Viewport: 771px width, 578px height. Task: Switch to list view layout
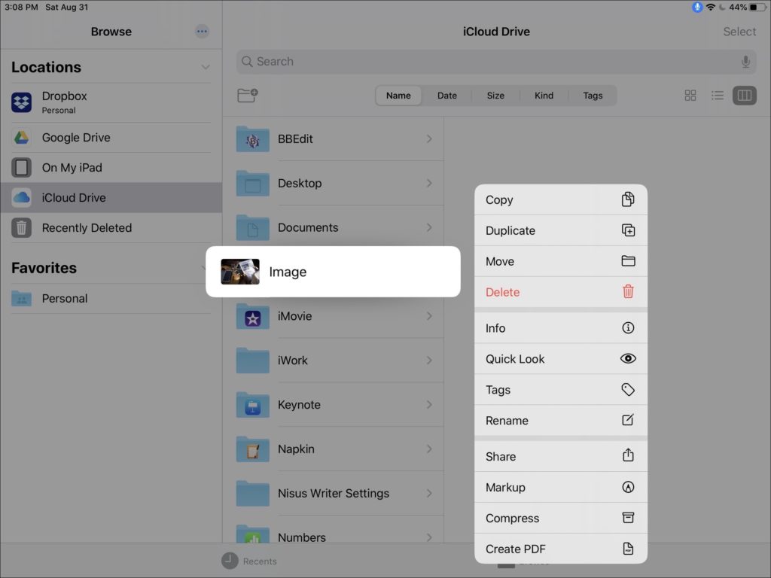click(x=718, y=96)
